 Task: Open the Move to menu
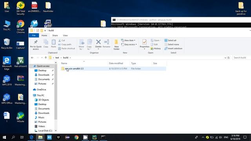82,45
